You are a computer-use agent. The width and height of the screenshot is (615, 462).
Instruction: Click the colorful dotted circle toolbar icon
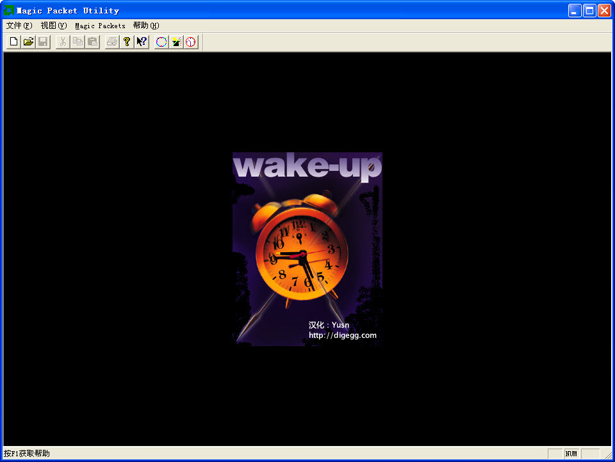[161, 42]
